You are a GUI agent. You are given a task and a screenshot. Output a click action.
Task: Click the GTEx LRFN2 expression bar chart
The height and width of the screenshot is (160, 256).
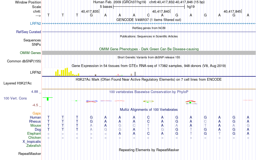pos(93,72)
